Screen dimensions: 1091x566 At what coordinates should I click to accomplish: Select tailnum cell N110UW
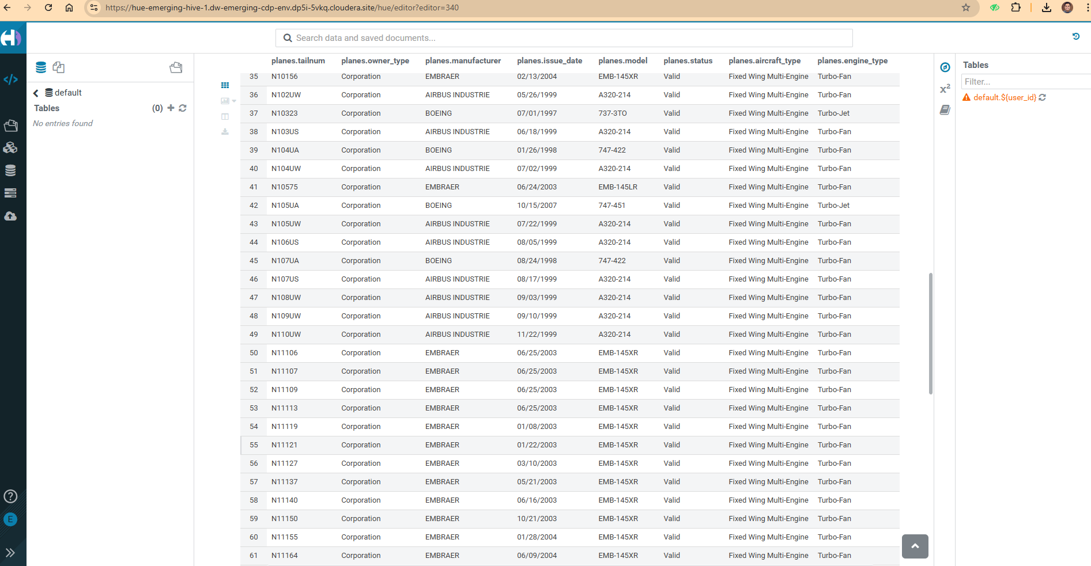[286, 335]
